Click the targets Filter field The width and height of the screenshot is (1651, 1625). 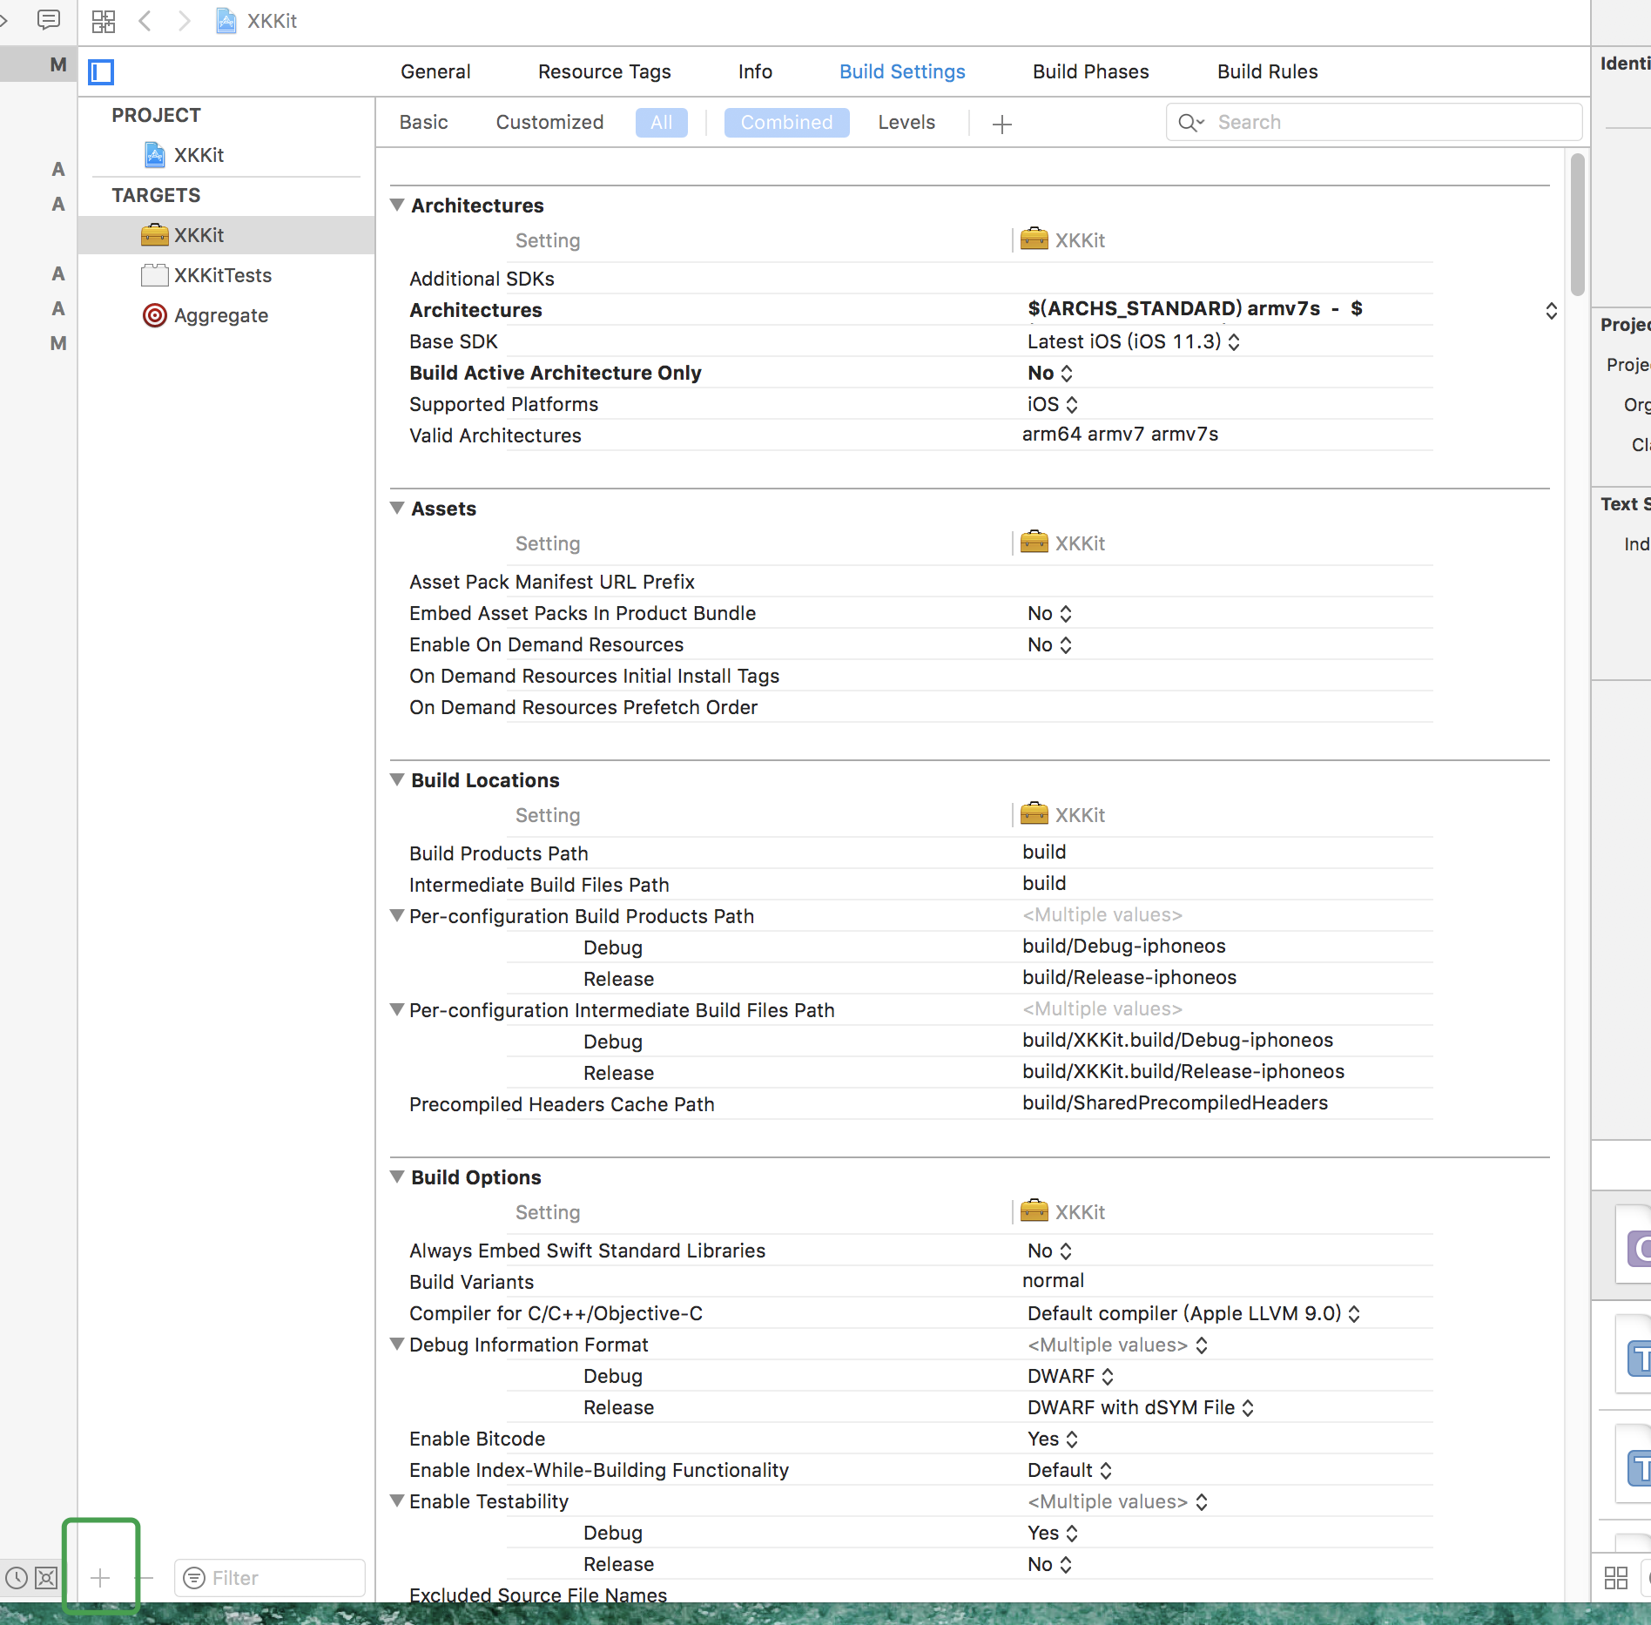tap(269, 1577)
